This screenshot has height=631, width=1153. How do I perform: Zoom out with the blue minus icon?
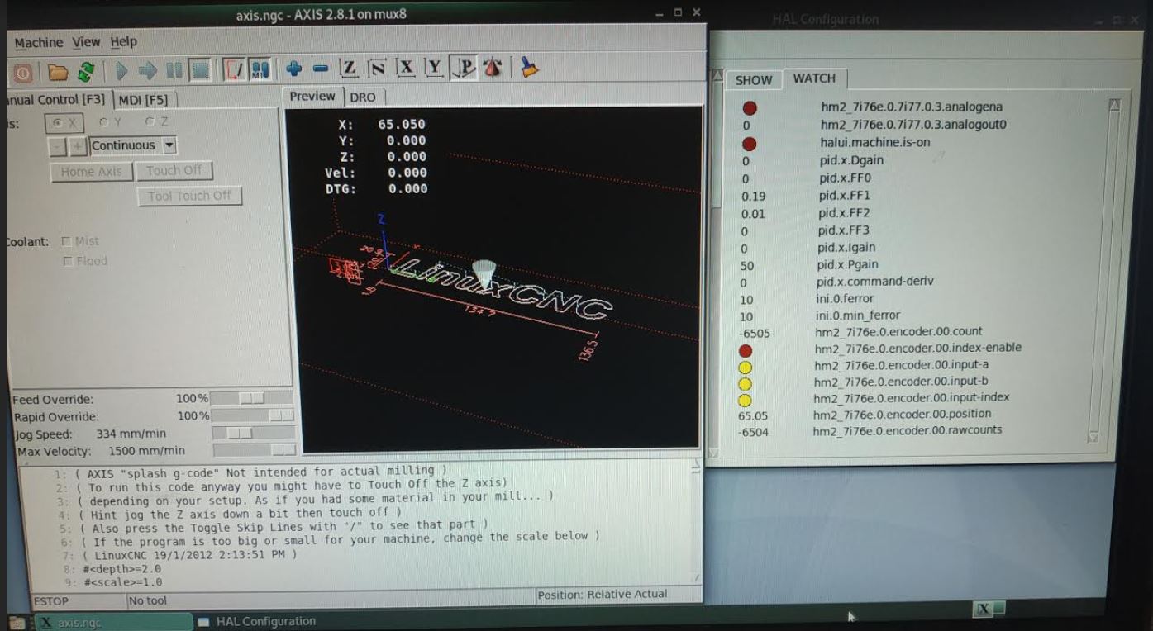321,70
